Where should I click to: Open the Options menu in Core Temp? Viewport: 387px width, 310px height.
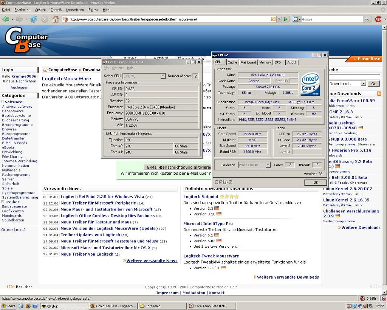point(118,68)
